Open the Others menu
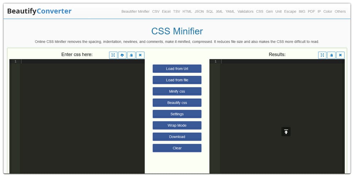Image resolution: width=354 pixels, height=177 pixels. pos(340,12)
